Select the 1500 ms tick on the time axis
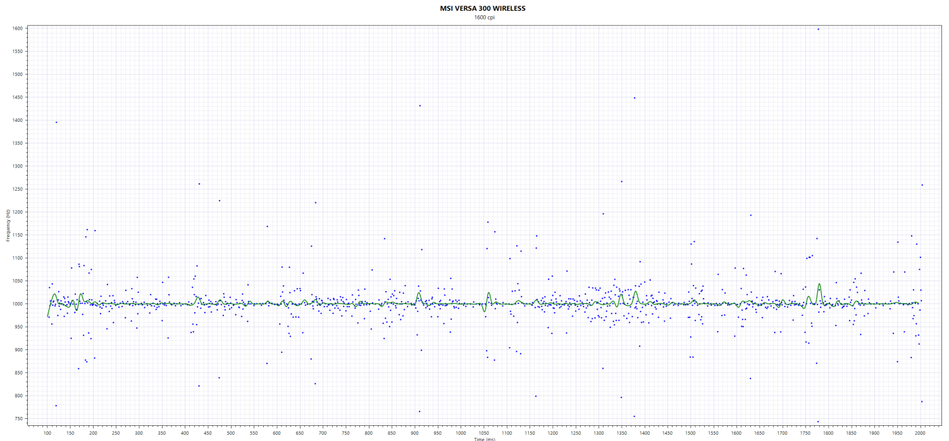This screenshot has height=441, width=949. click(690, 433)
